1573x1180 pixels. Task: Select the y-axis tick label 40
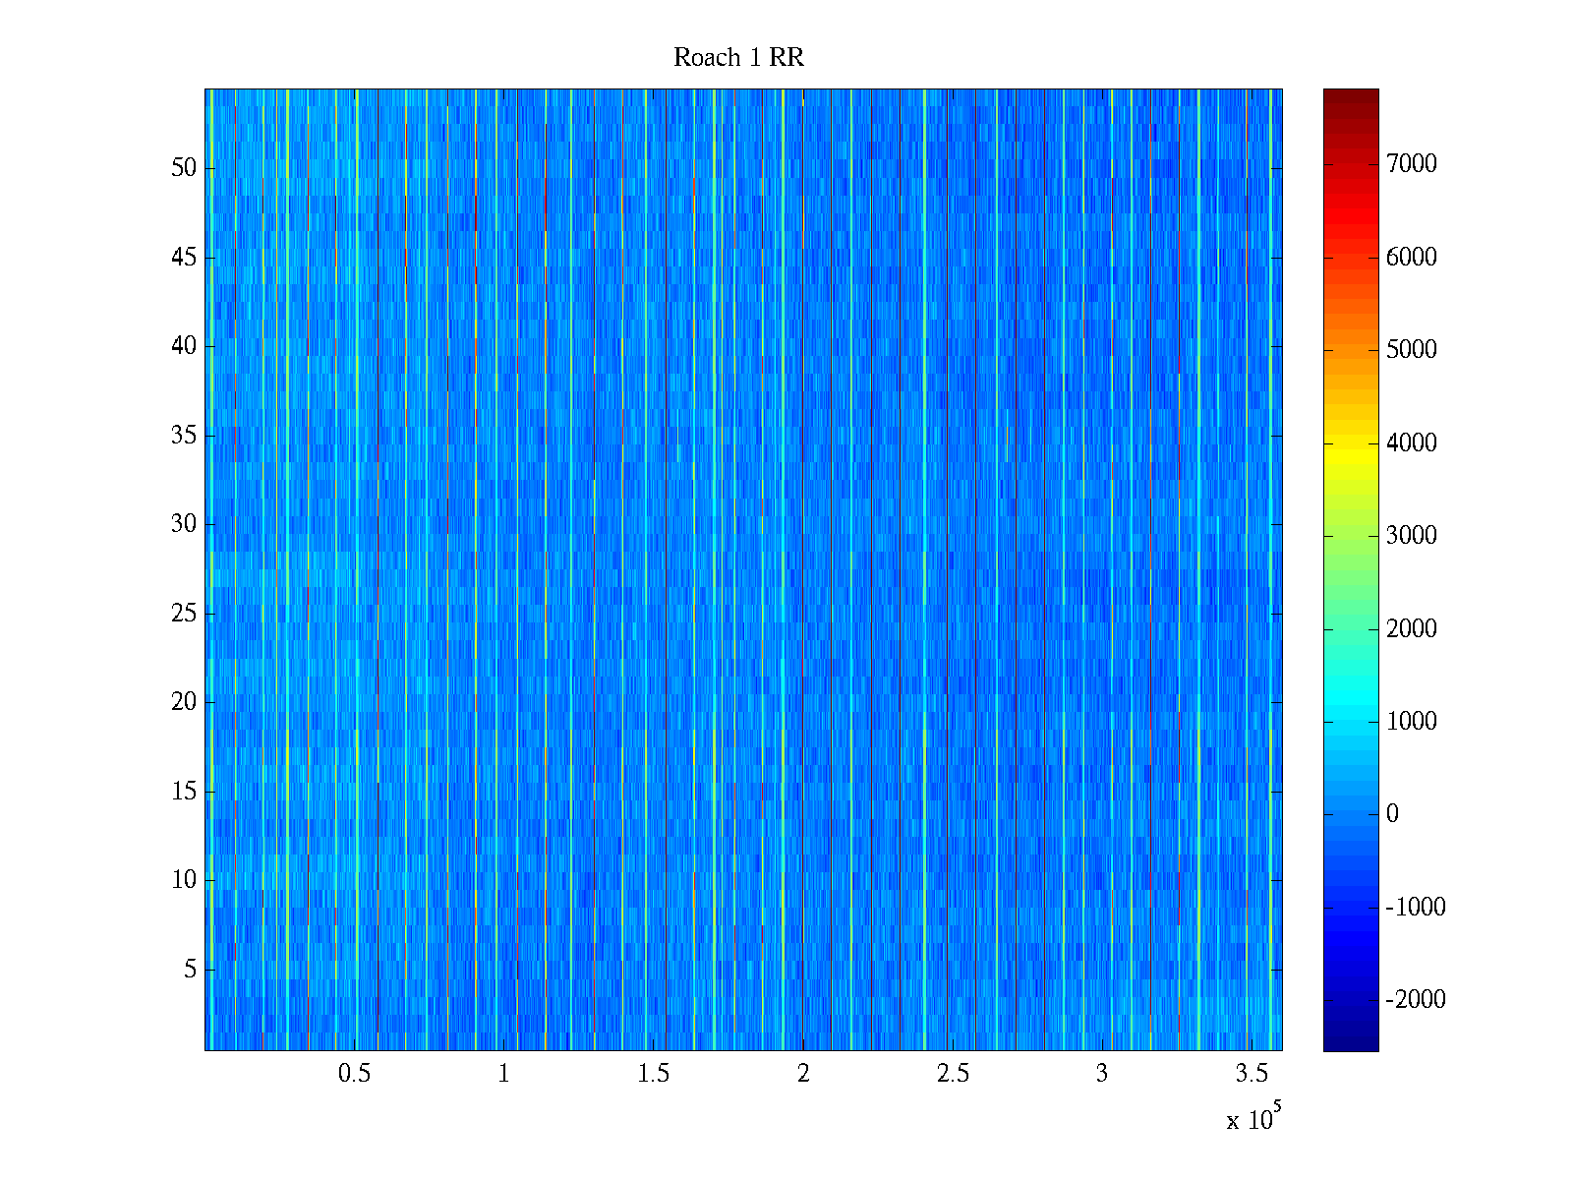point(184,346)
